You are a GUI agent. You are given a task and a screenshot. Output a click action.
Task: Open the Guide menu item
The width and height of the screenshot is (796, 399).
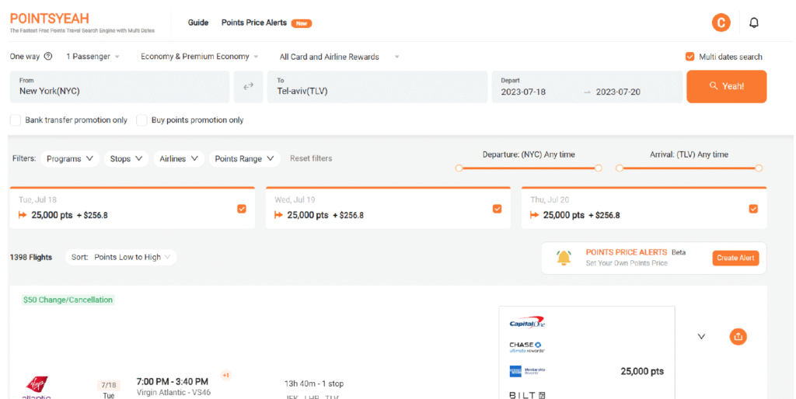[x=198, y=23]
